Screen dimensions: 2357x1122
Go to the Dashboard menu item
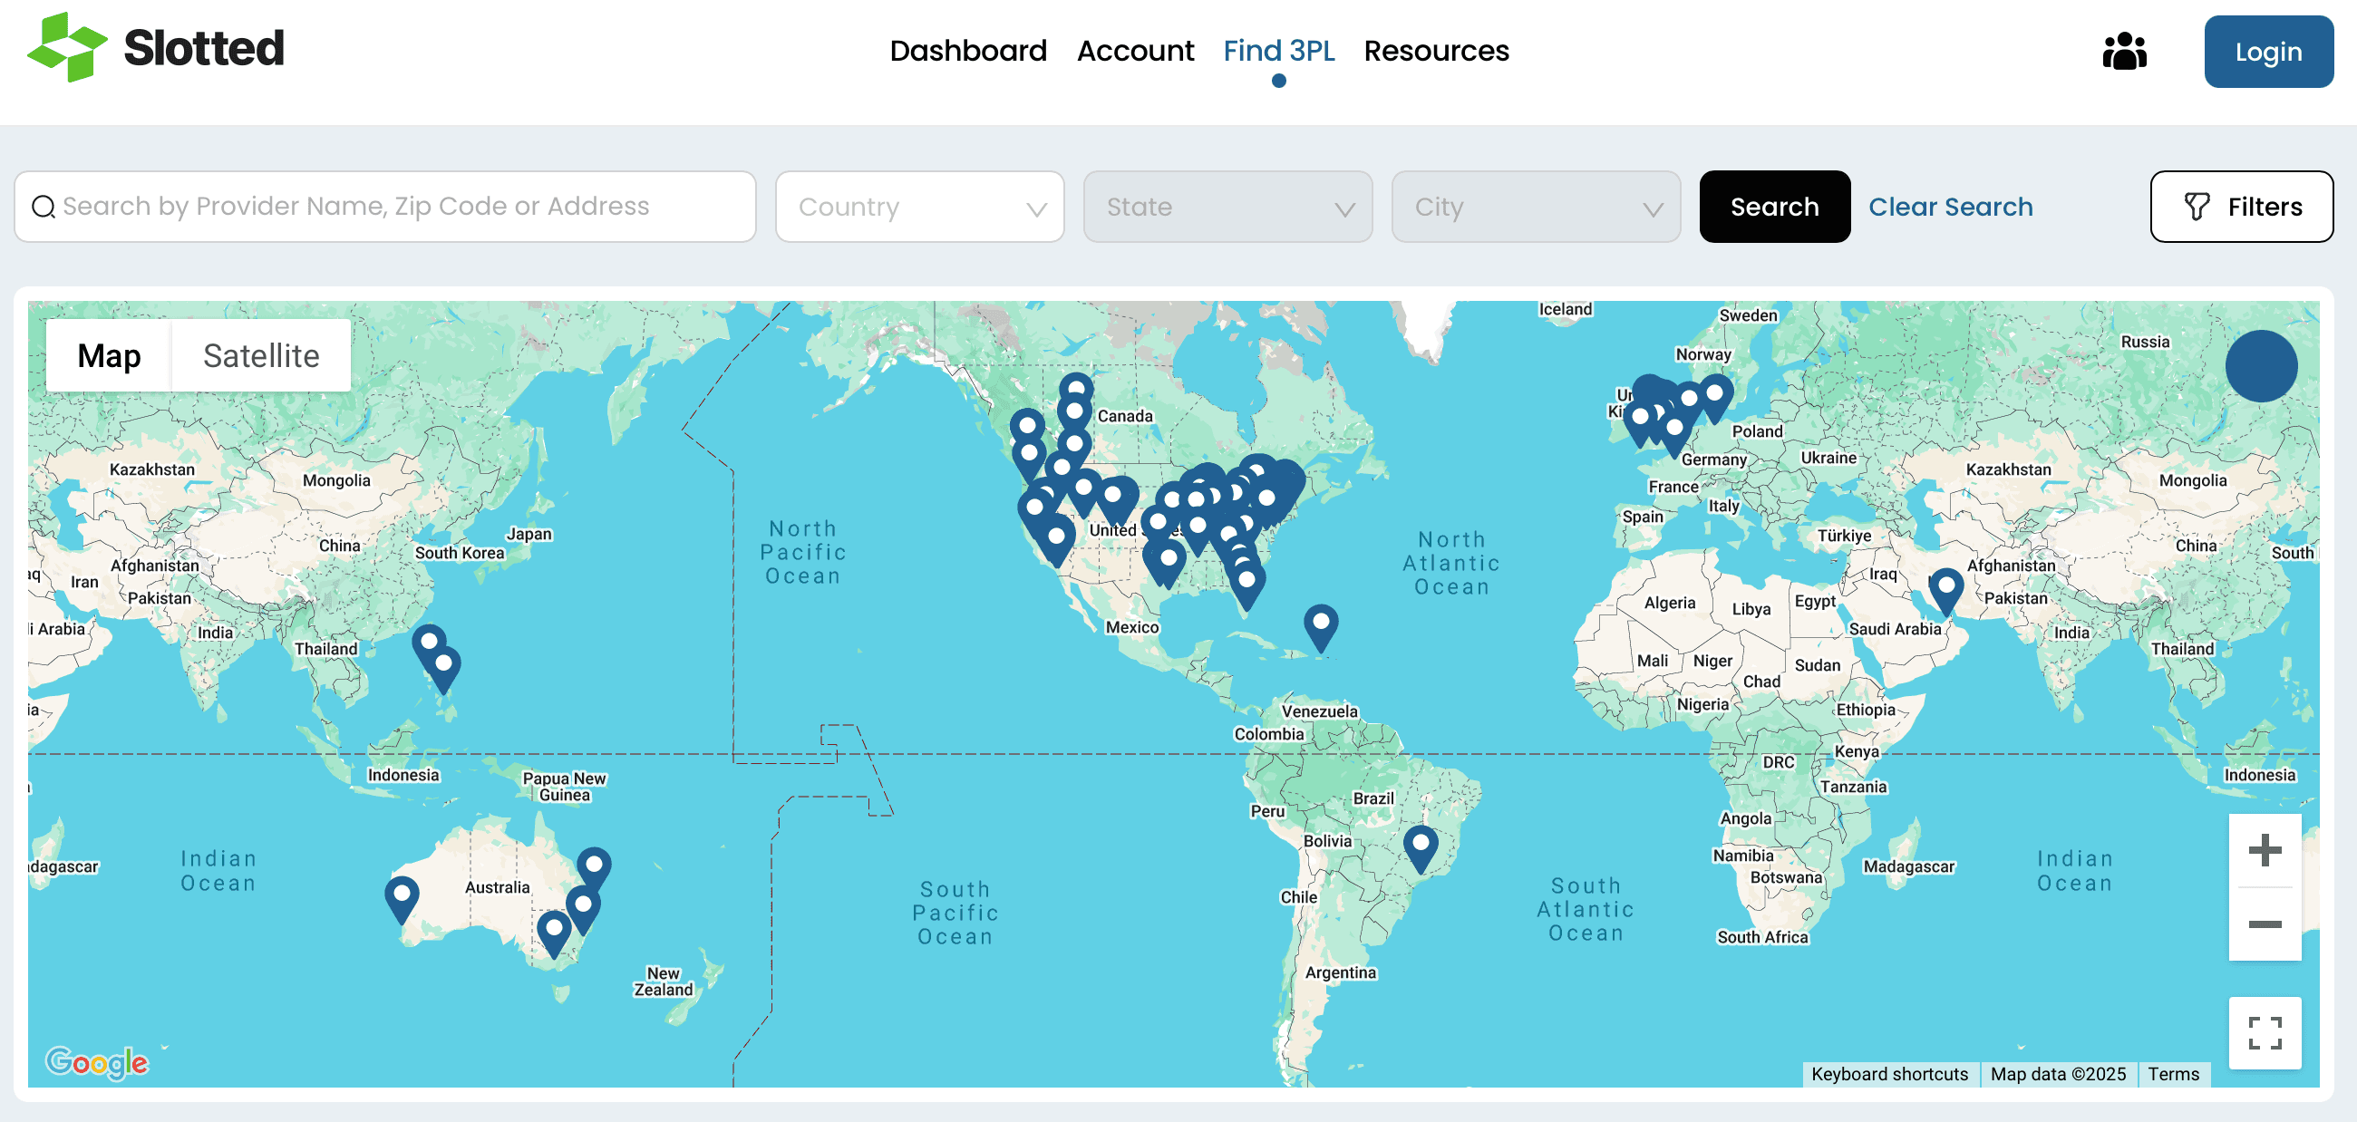(968, 52)
